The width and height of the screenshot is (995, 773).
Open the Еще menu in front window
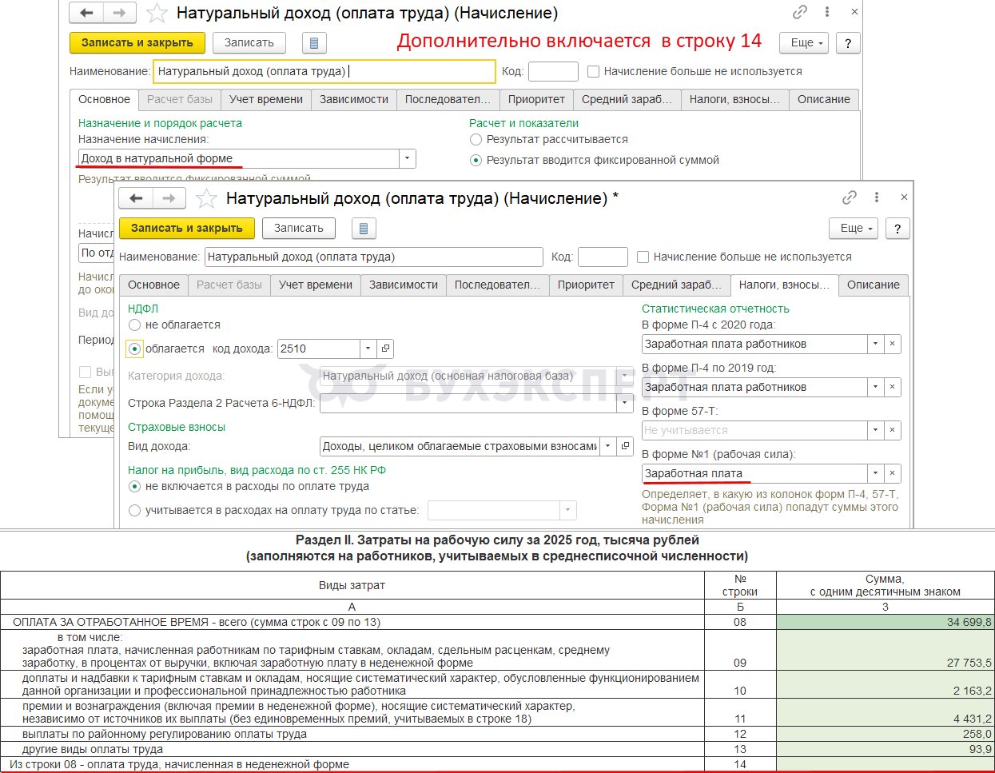853,229
